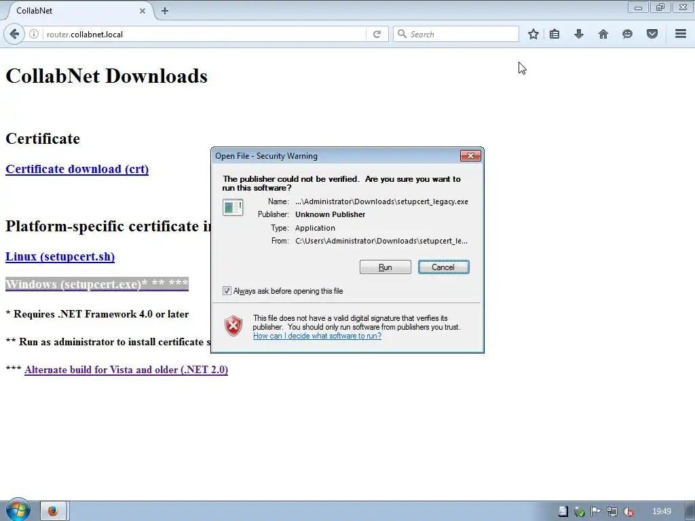The height and width of the screenshot is (521, 695).
Task: Click the green shield security tray icon
Action: click(580, 512)
